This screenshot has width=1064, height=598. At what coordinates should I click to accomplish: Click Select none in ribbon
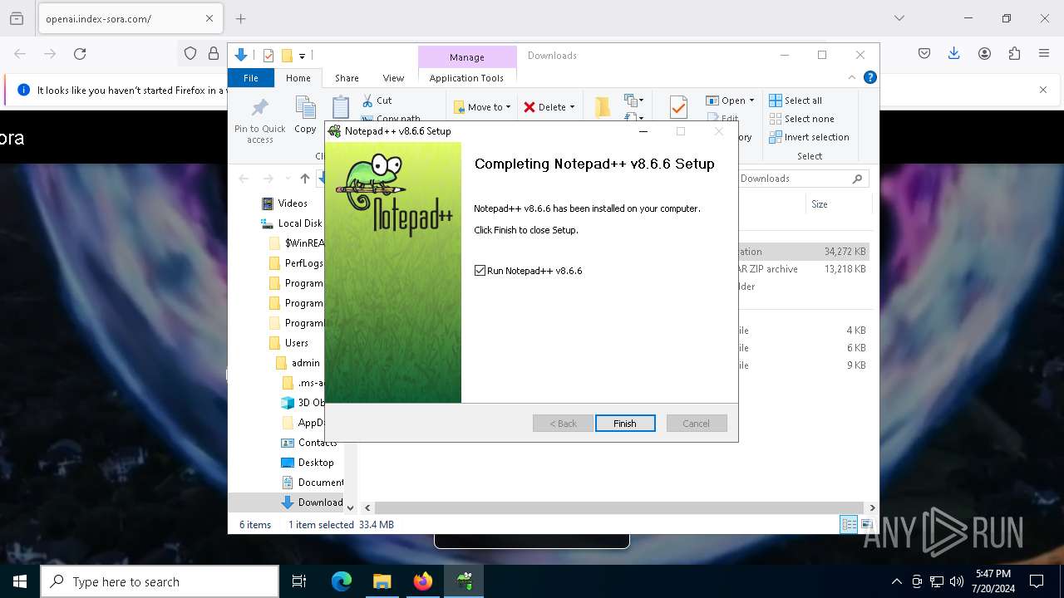tap(801, 119)
